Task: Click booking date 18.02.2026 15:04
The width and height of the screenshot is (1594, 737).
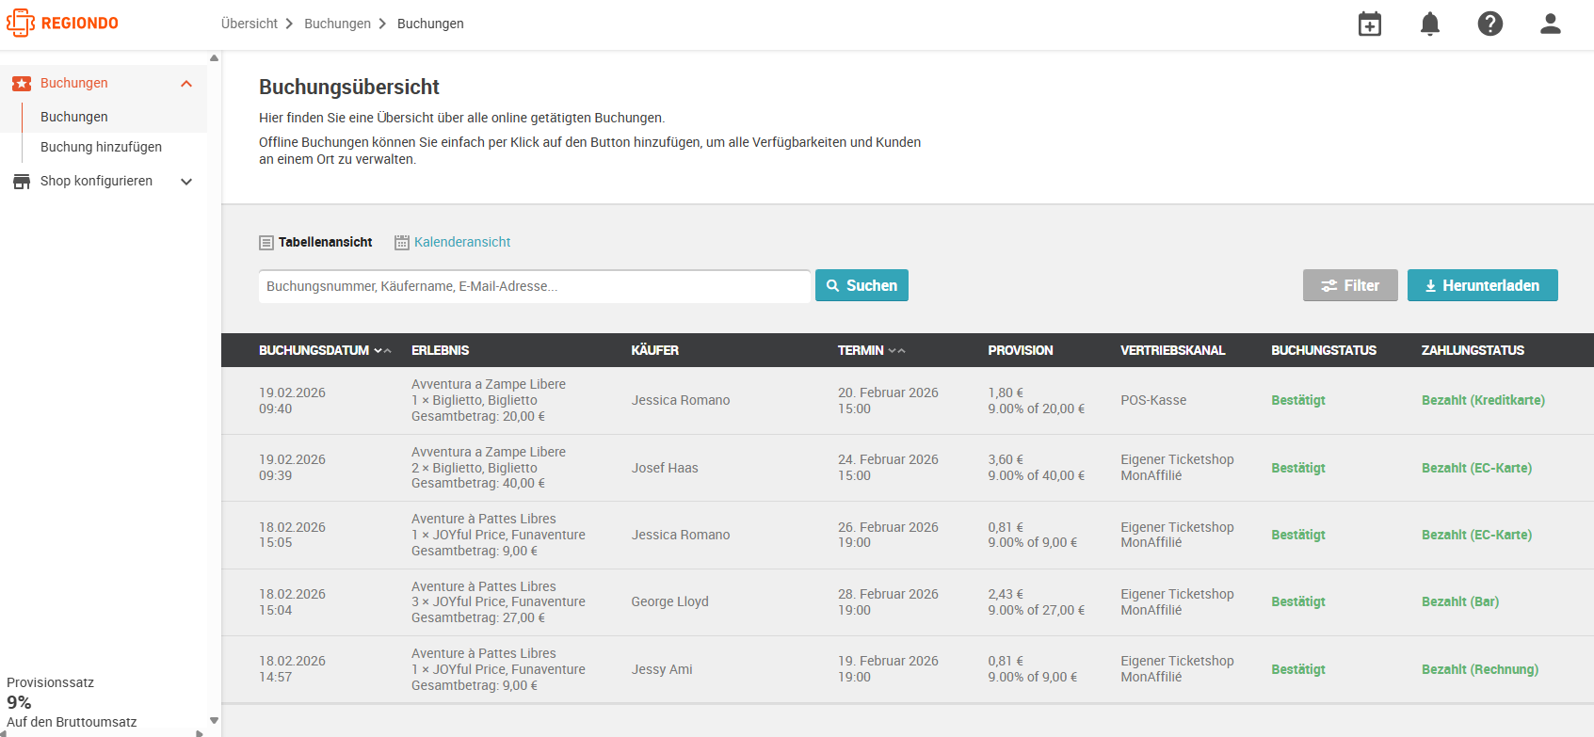Action: (x=292, y=602)
